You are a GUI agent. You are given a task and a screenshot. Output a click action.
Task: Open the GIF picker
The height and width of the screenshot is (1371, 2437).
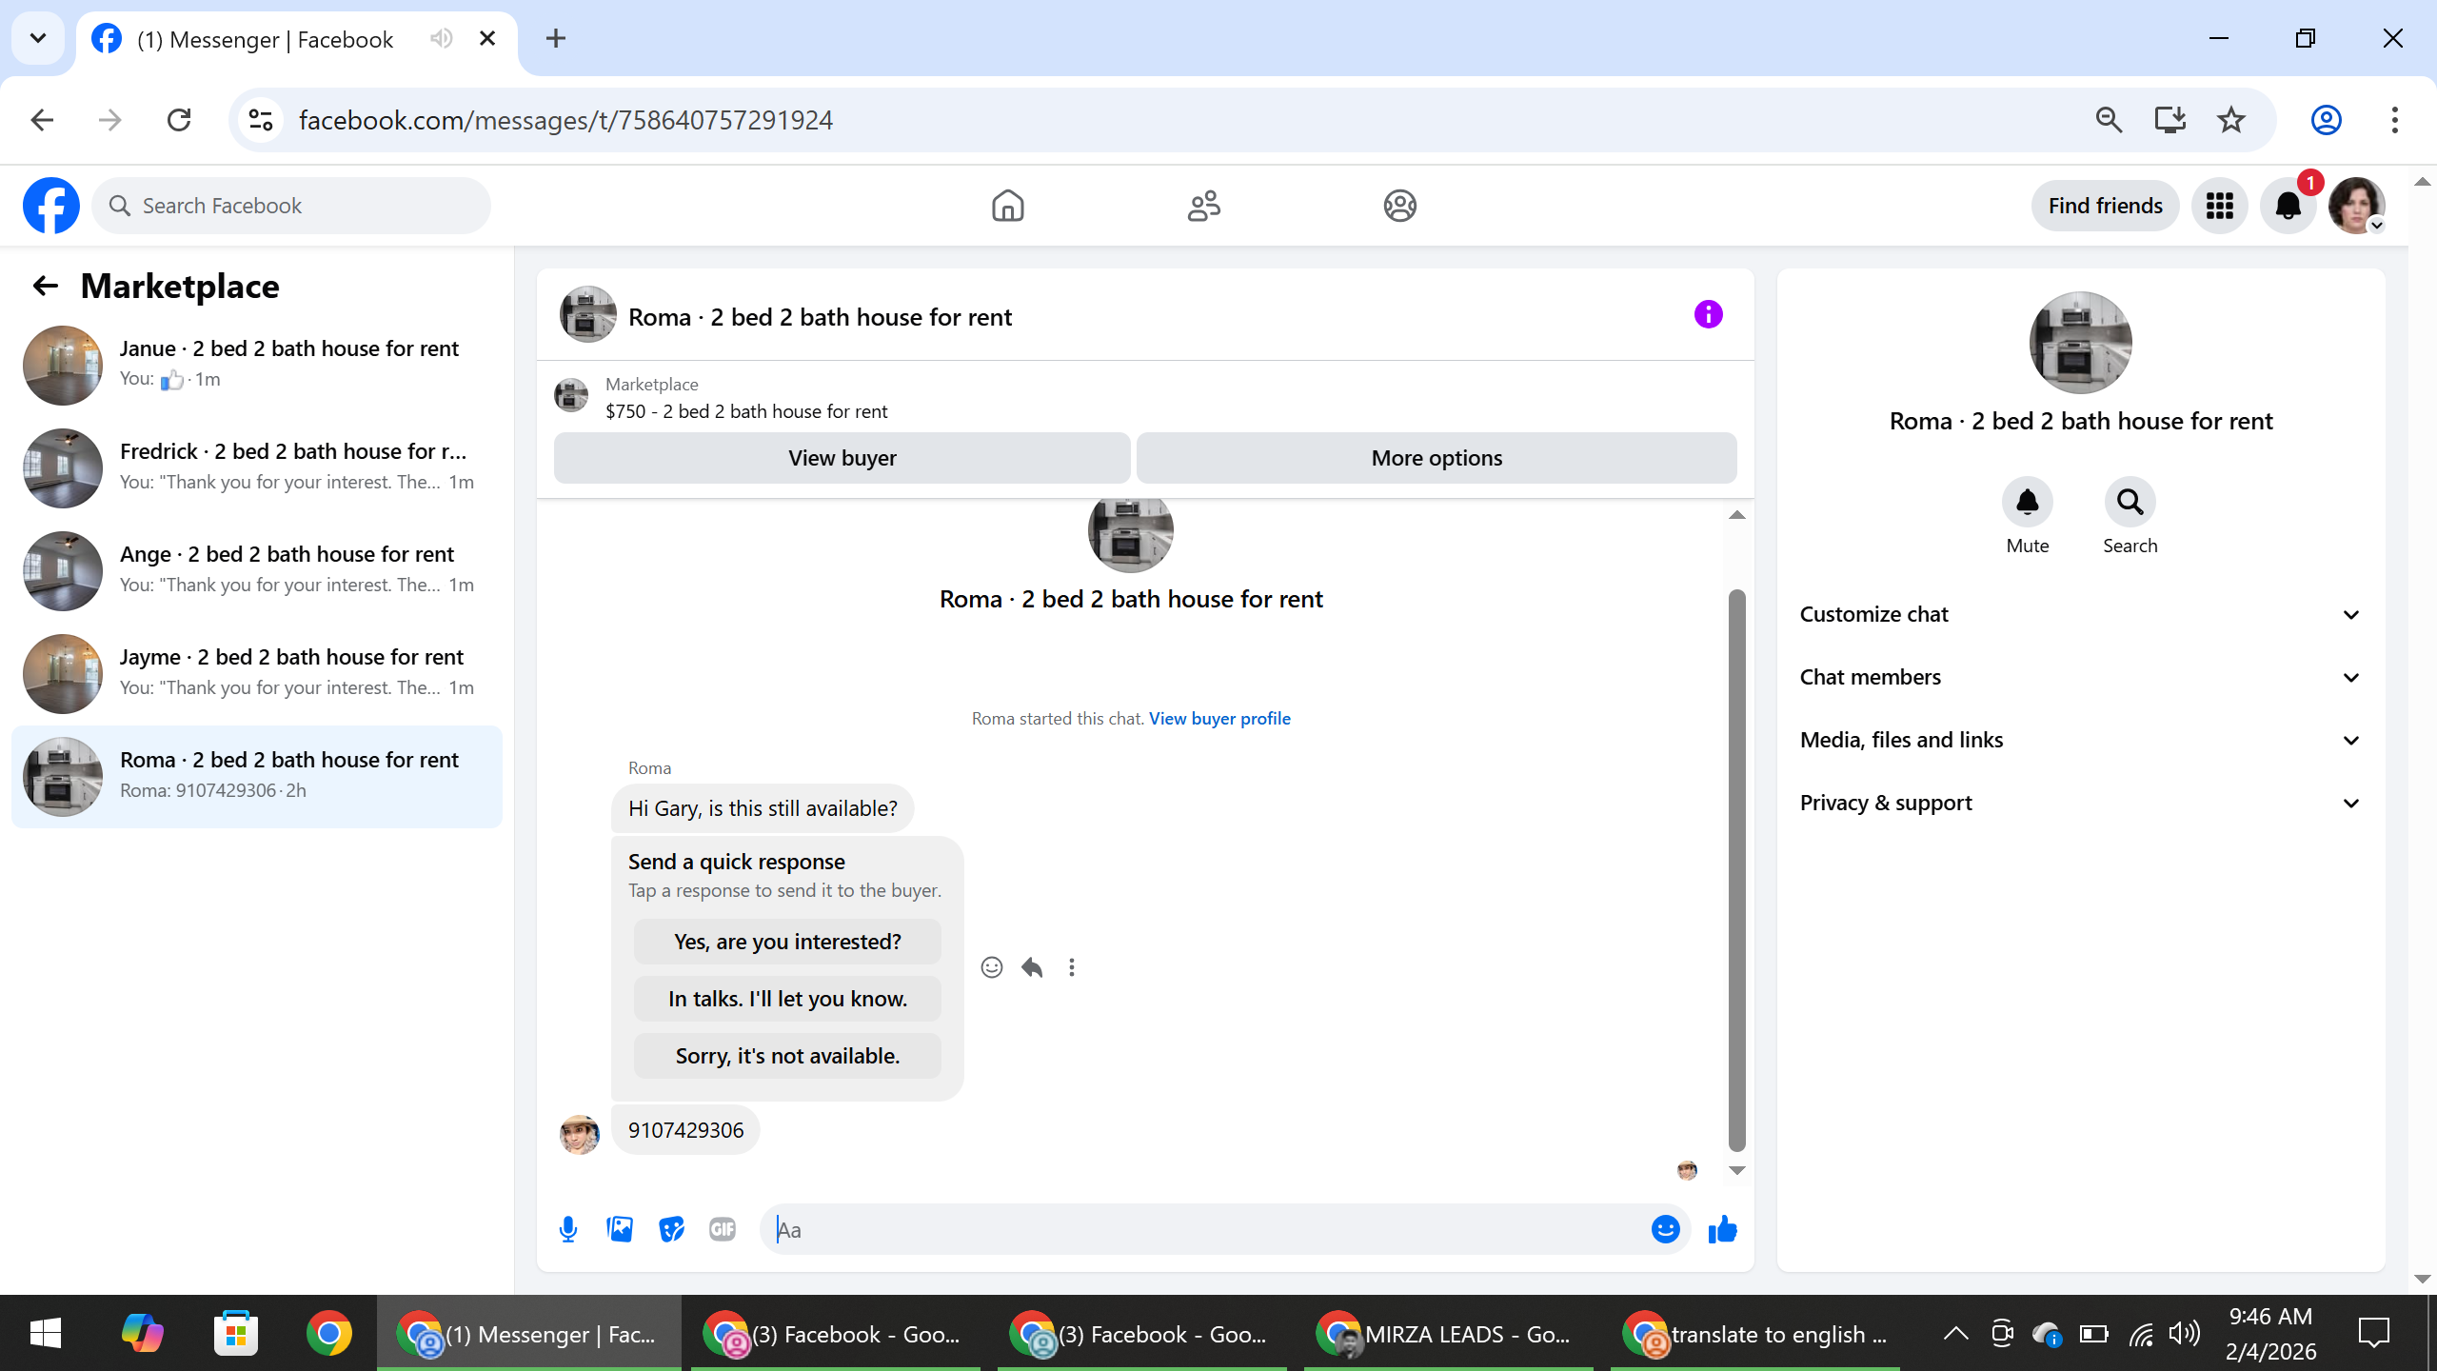coord(723,1229)
